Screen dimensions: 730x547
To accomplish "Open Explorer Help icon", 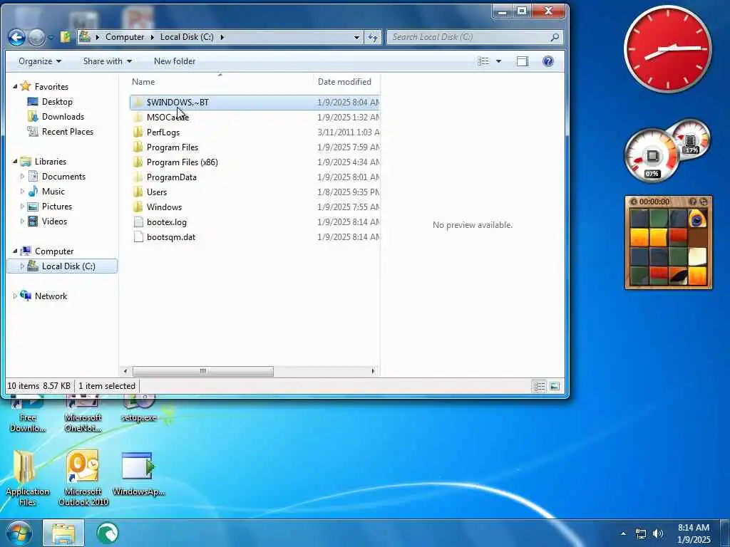I will click(548, 61).
